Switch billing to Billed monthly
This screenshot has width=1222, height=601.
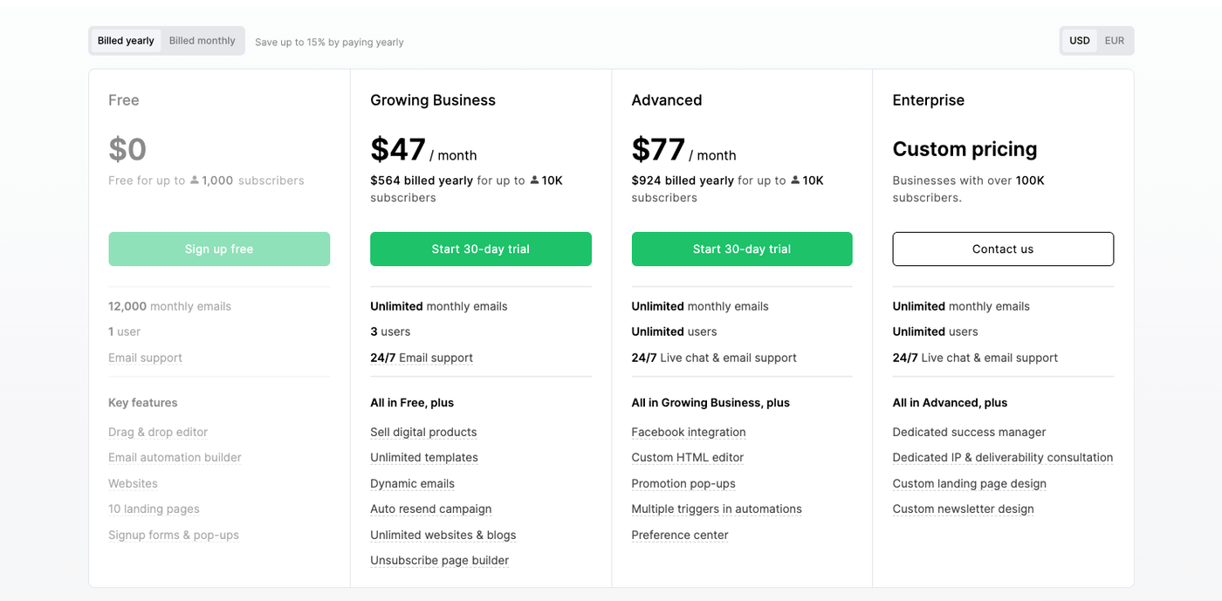coord(202,41)
